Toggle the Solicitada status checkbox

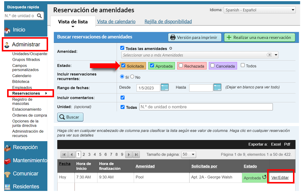[123, 65]
